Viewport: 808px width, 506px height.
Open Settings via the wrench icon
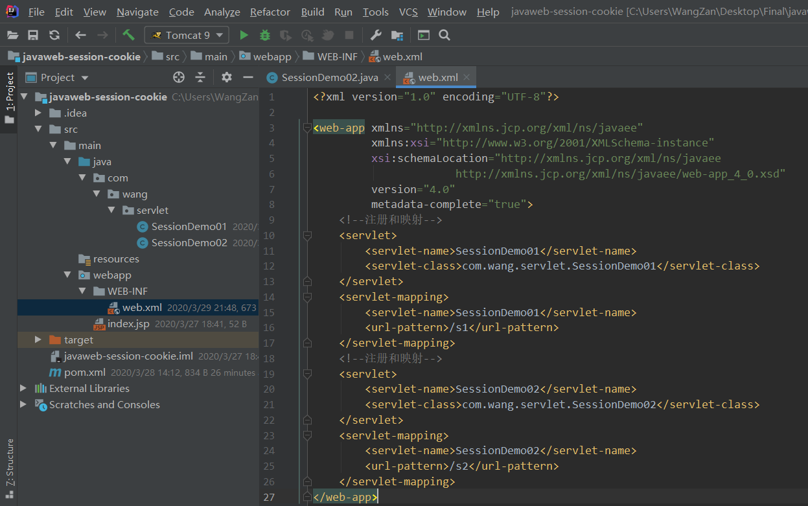[x=375, y=35]
